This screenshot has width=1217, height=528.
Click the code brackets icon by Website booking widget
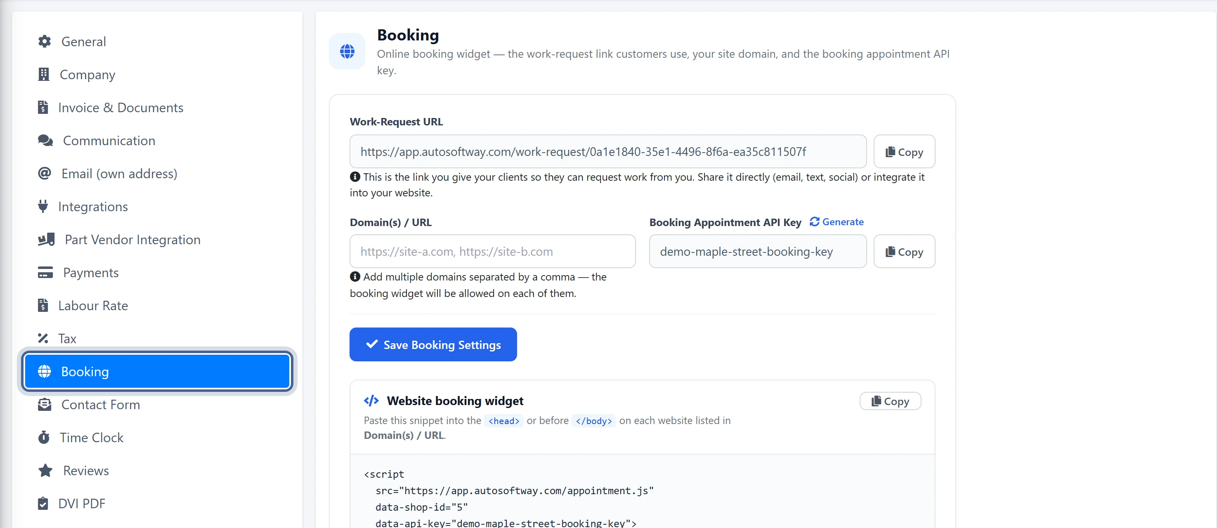371,401
